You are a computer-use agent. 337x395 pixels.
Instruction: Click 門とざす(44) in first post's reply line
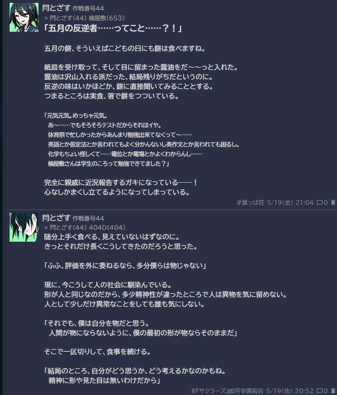pos(68,18)
